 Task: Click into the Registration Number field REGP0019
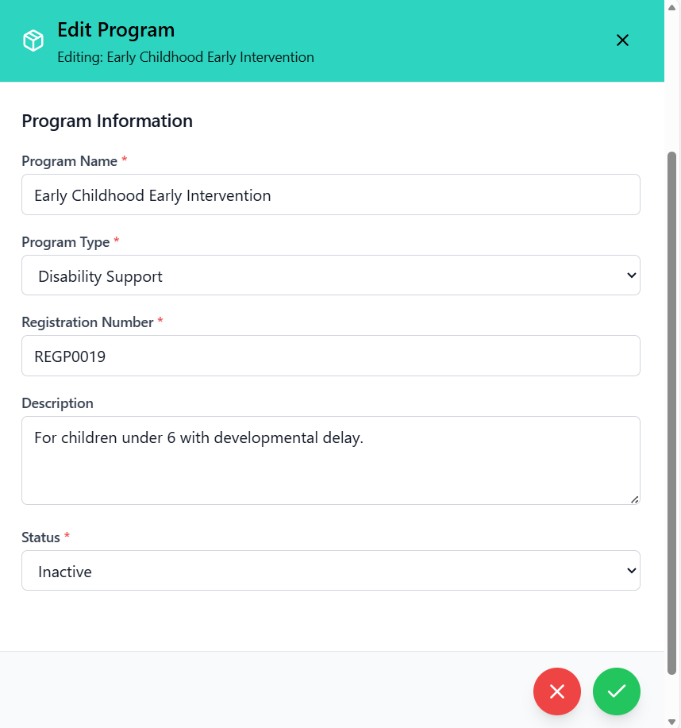pos(331,356)
